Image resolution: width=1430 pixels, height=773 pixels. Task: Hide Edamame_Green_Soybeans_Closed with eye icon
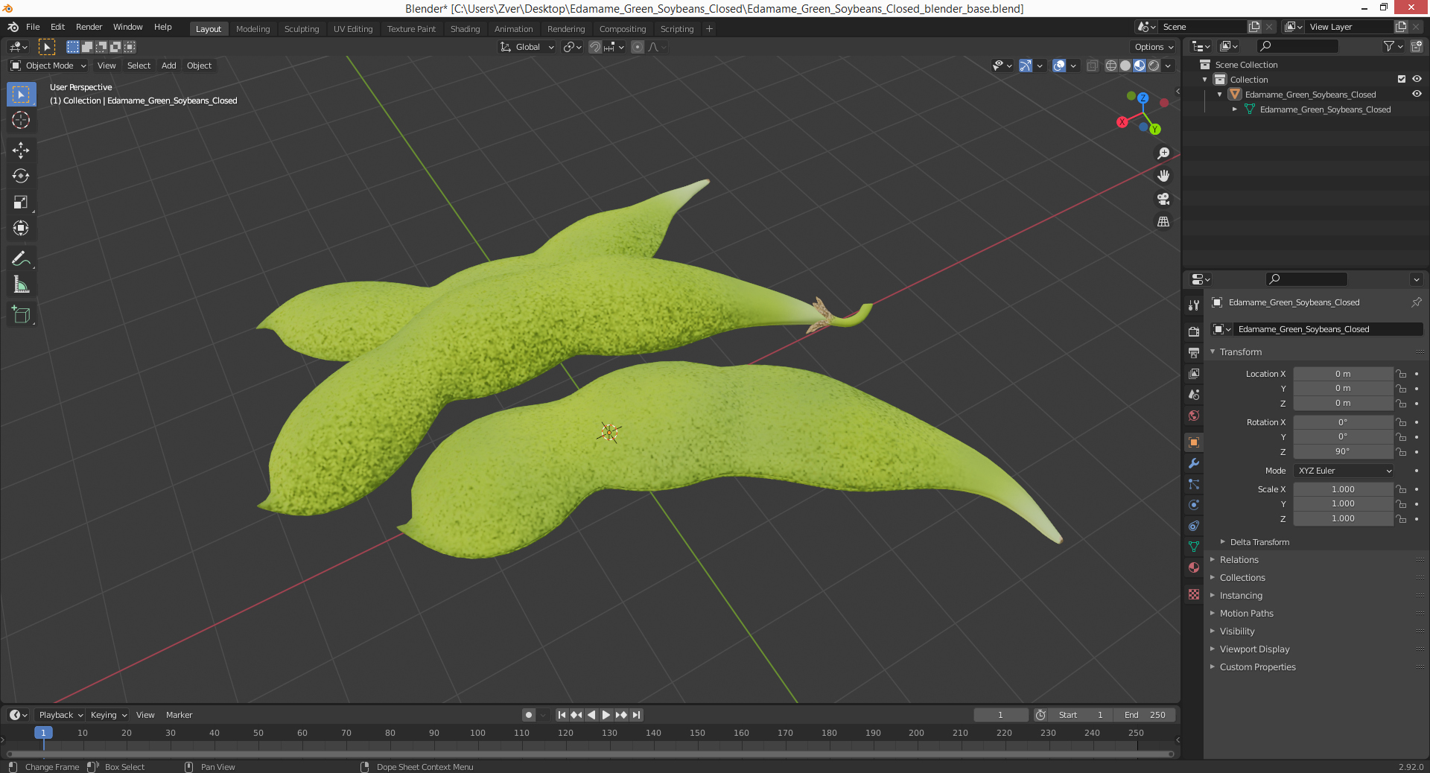pyautogui.click(x=1417, y=94)
